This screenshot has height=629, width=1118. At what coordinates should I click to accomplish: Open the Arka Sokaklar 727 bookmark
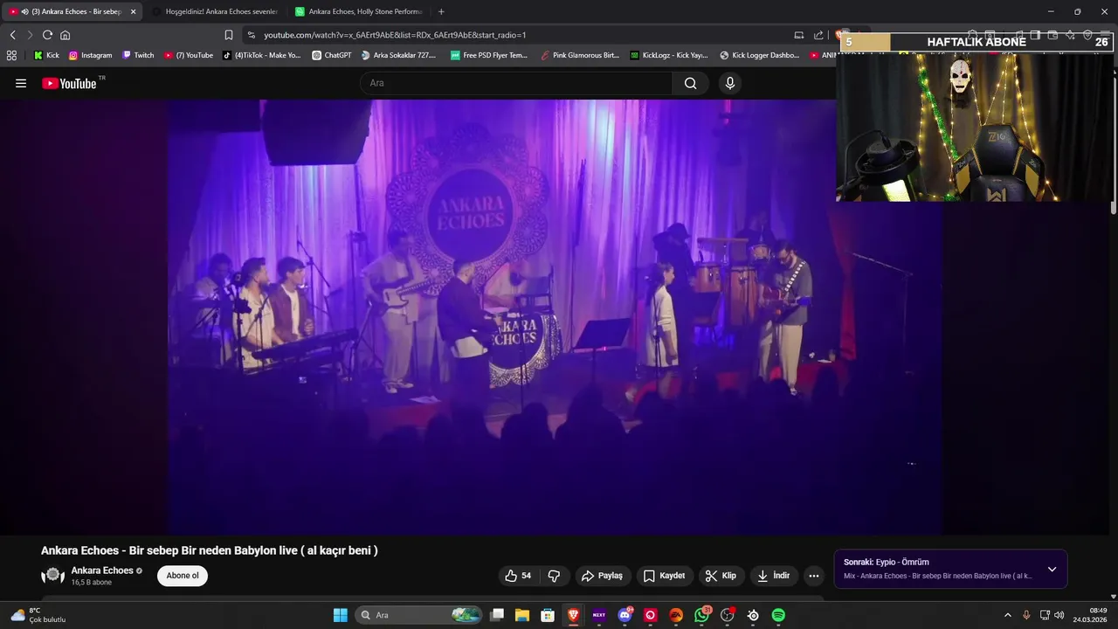pyautogui.click(x=398, y=55)
